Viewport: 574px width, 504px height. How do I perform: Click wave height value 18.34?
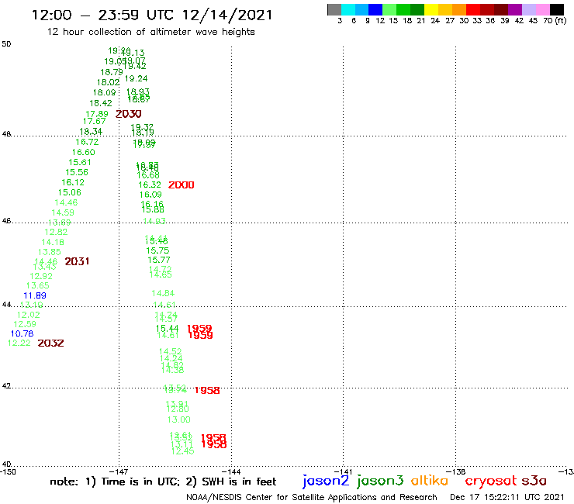[x=91, y=131]
